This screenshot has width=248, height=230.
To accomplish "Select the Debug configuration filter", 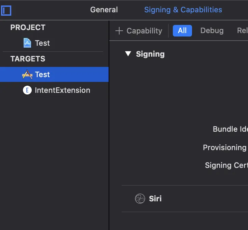I will pyautogui.click(x=212, y=31).
